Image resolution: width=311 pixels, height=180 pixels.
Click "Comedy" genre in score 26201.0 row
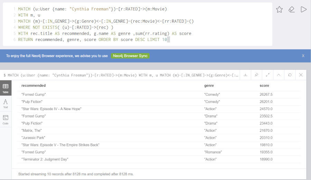pyautogui.click(x=212, y=102)
